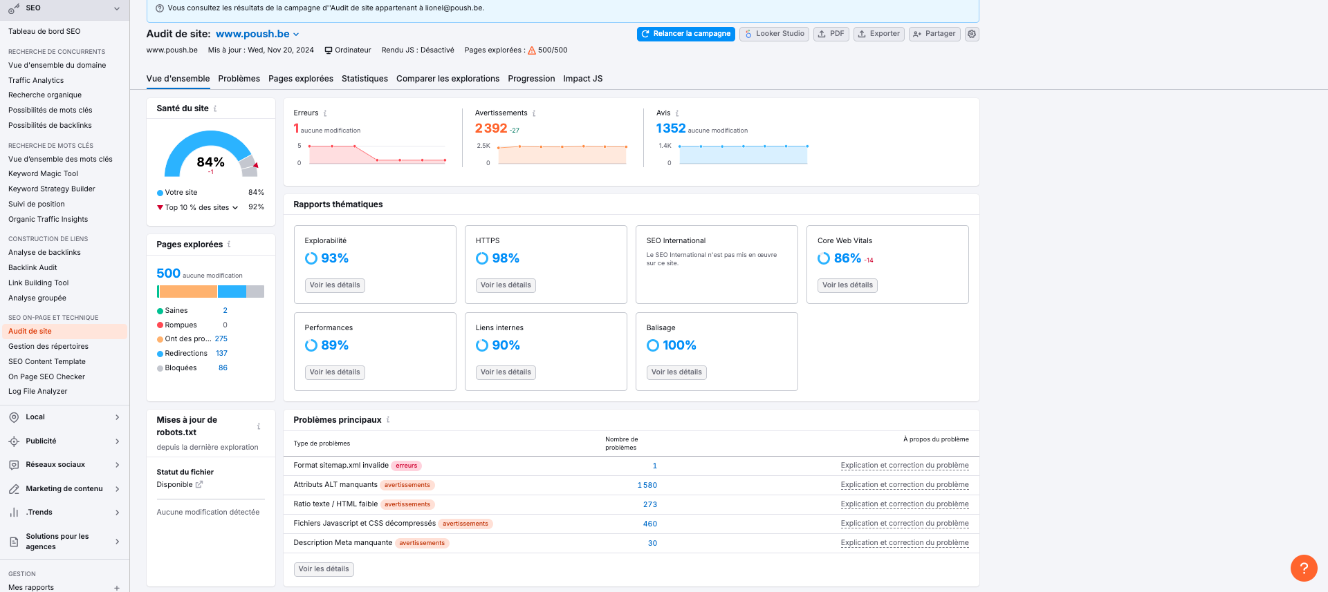Screen dimensions: 1328x592
Task: Collapse the SEO sidebar section
Action: point(117,8)
